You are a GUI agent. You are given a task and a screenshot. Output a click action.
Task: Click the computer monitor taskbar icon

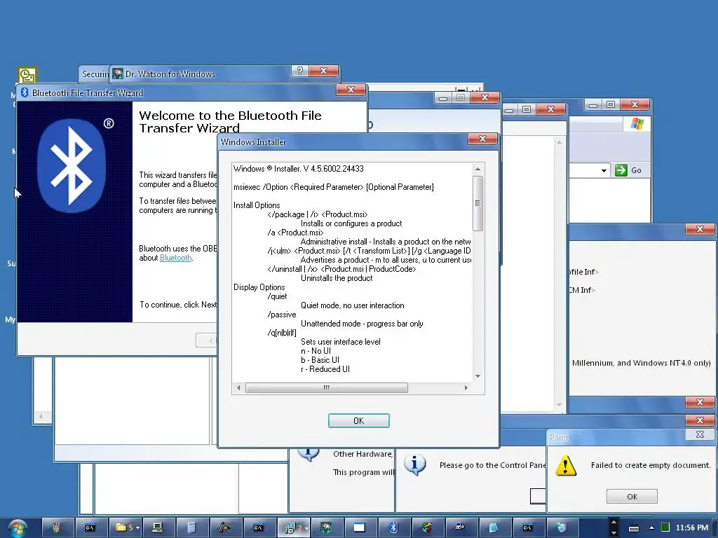coord(158,527)
